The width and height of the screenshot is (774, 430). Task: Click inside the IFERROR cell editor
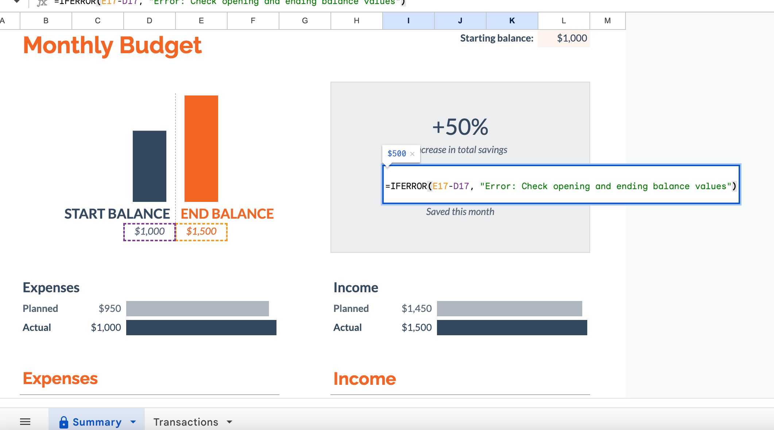[560, 186]
